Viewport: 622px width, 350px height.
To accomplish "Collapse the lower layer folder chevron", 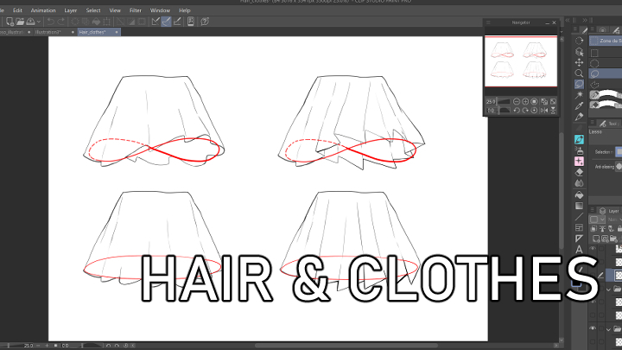I will [608, 329].
